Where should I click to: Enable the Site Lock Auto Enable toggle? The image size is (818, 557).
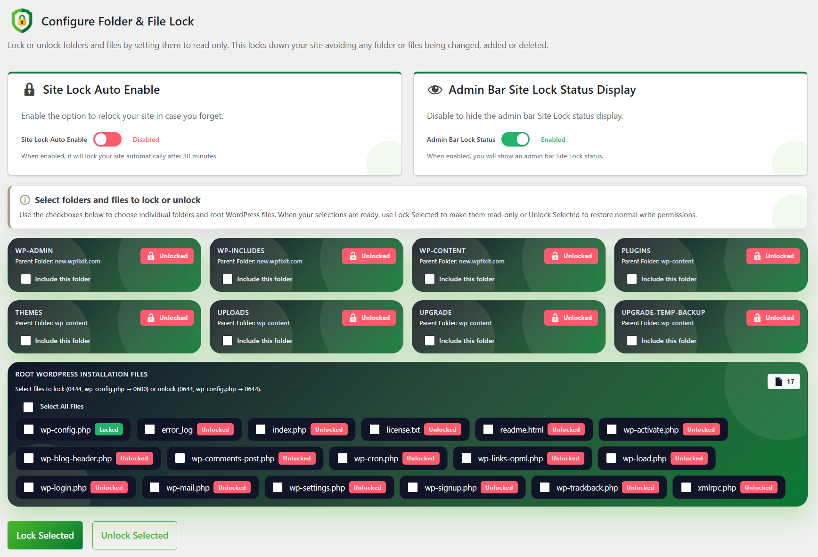pos(107,139)
